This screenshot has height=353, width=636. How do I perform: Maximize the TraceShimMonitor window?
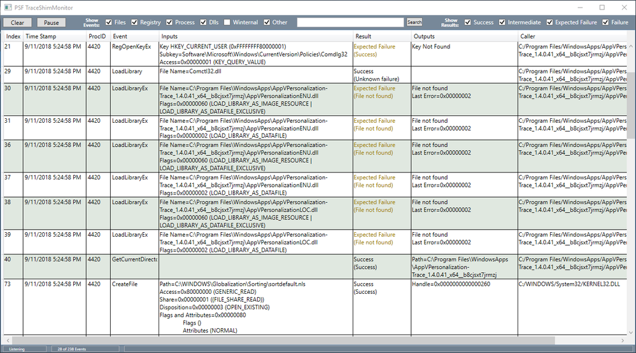[602, 7]
